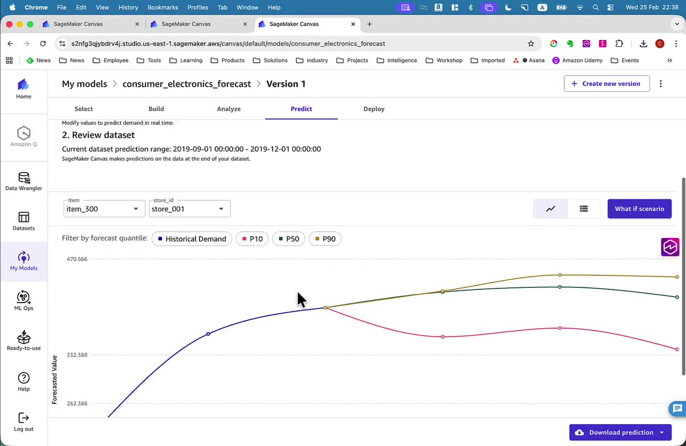
Task: Toggle the P10 quantile filter
Action: click(252, 239)
